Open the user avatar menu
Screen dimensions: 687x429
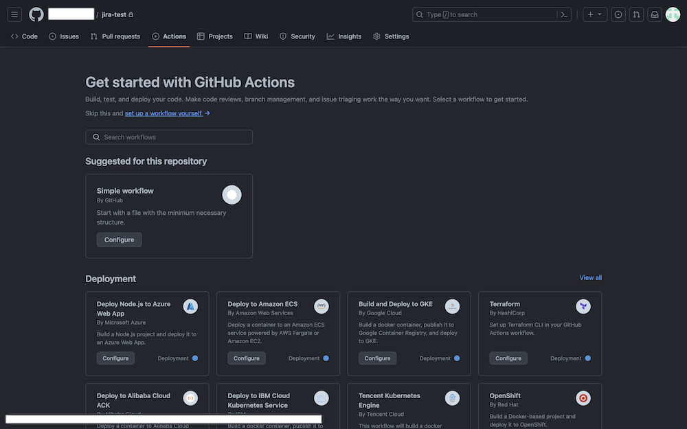tap(673, 14)
